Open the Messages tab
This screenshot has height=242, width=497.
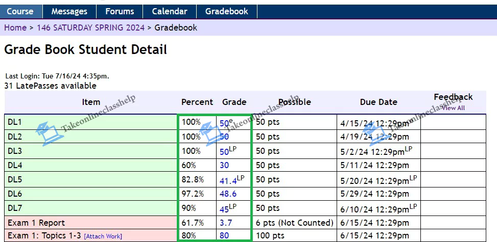point(69,12)
